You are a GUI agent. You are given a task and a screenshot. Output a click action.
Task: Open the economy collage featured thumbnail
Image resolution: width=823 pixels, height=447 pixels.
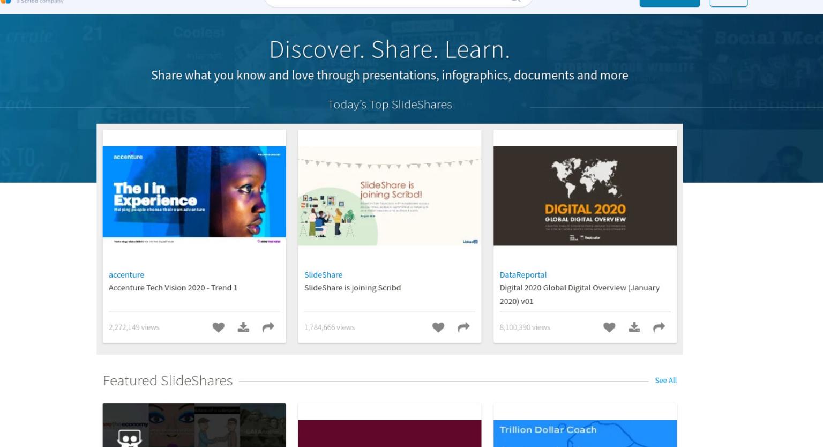pos(194,425)
